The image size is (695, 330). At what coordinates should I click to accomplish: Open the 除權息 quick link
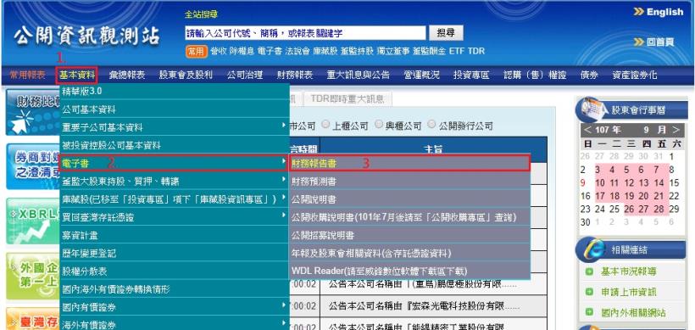tap(242, 52)
